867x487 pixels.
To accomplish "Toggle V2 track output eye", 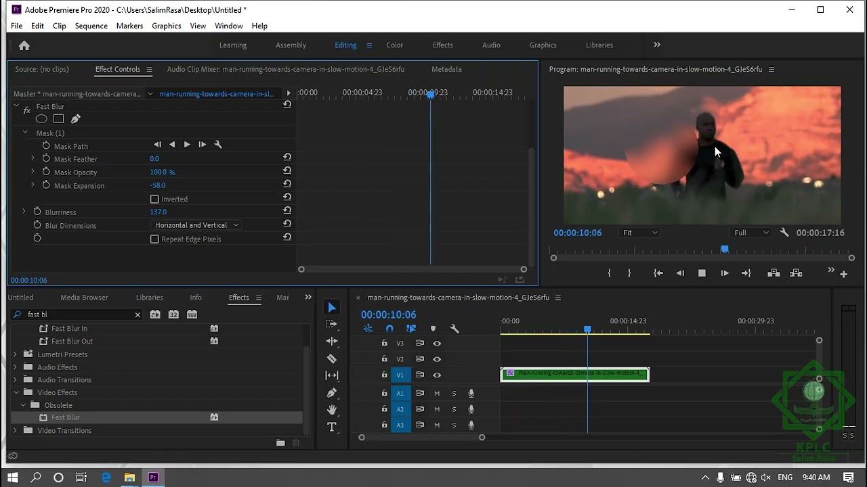I will click(437, 359).
